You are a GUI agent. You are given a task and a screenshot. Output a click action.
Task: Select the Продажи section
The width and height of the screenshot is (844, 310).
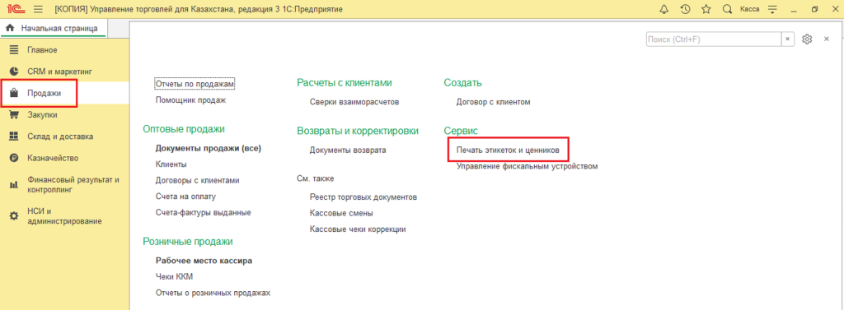pos(45,93)
